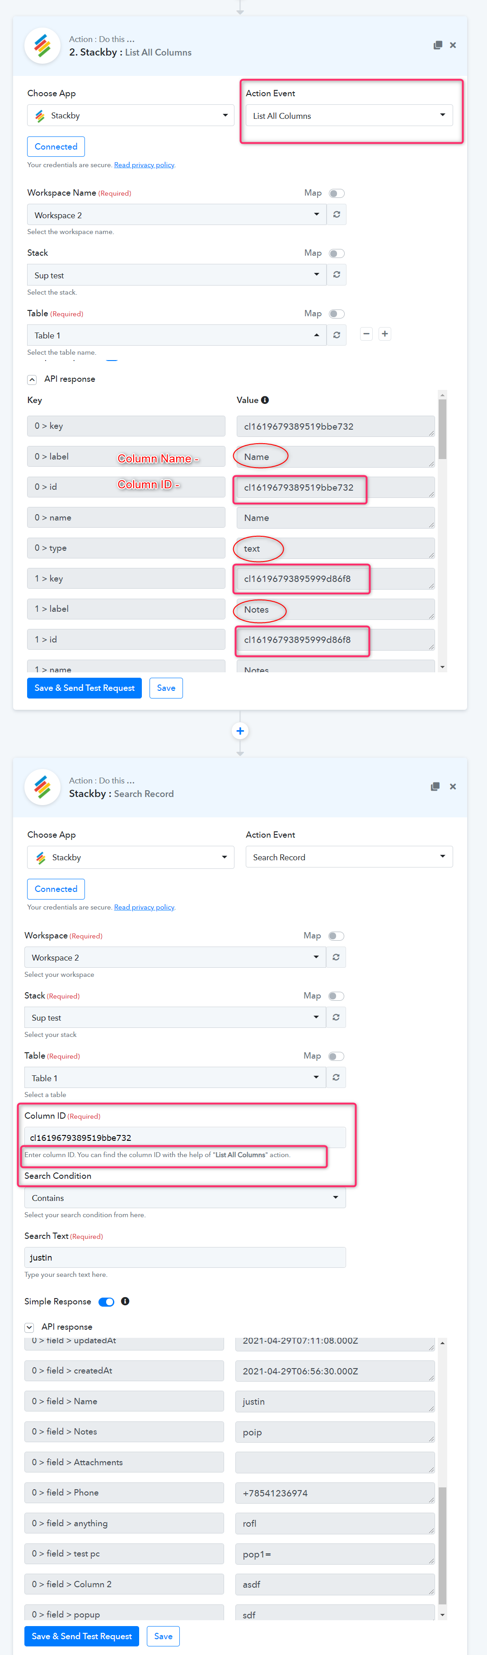Refresh the Workspace list in Search Record step
Viewport: 487px width, 1655px height.
(x=336, y=957)
